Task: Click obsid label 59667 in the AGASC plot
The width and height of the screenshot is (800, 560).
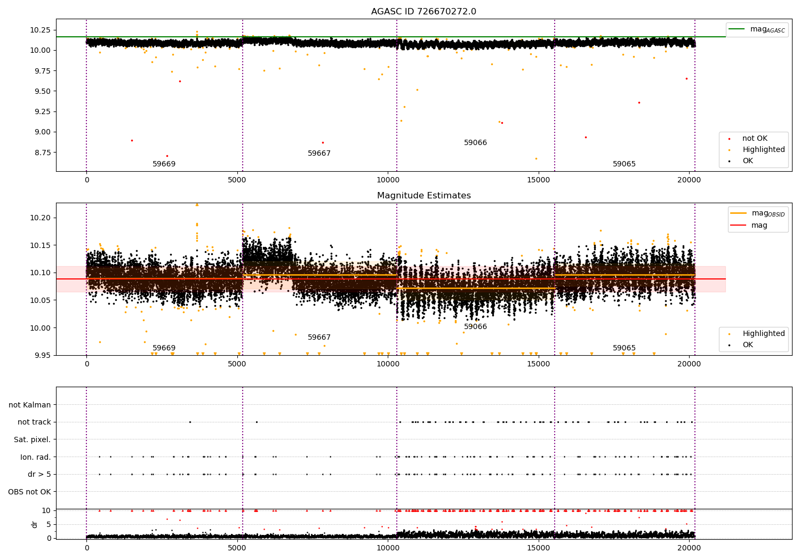Action: click(319, 154)
